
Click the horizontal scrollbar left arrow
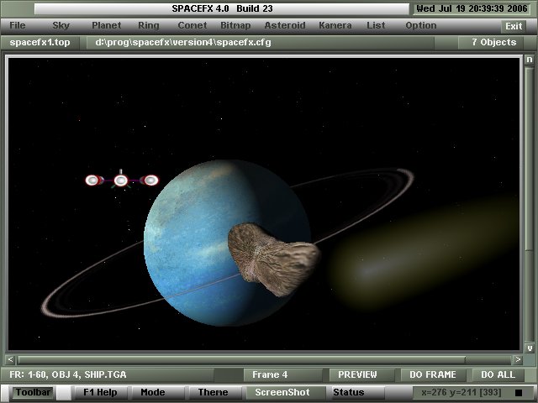pyautogui.click(x=10, y=360)
